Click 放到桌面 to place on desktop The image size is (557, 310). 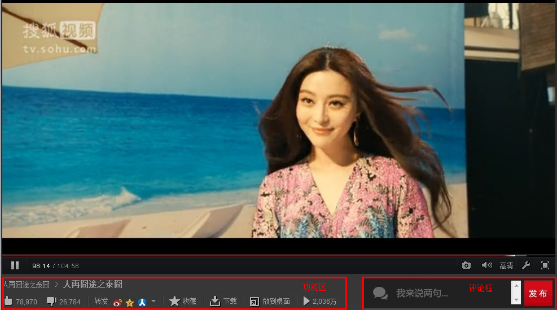tap(270, 302)
